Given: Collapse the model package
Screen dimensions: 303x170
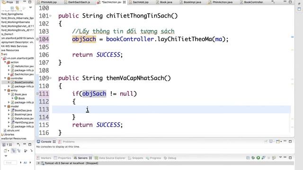Looking at the screenshot, I should pyautogui.click(x=5, y=106).
